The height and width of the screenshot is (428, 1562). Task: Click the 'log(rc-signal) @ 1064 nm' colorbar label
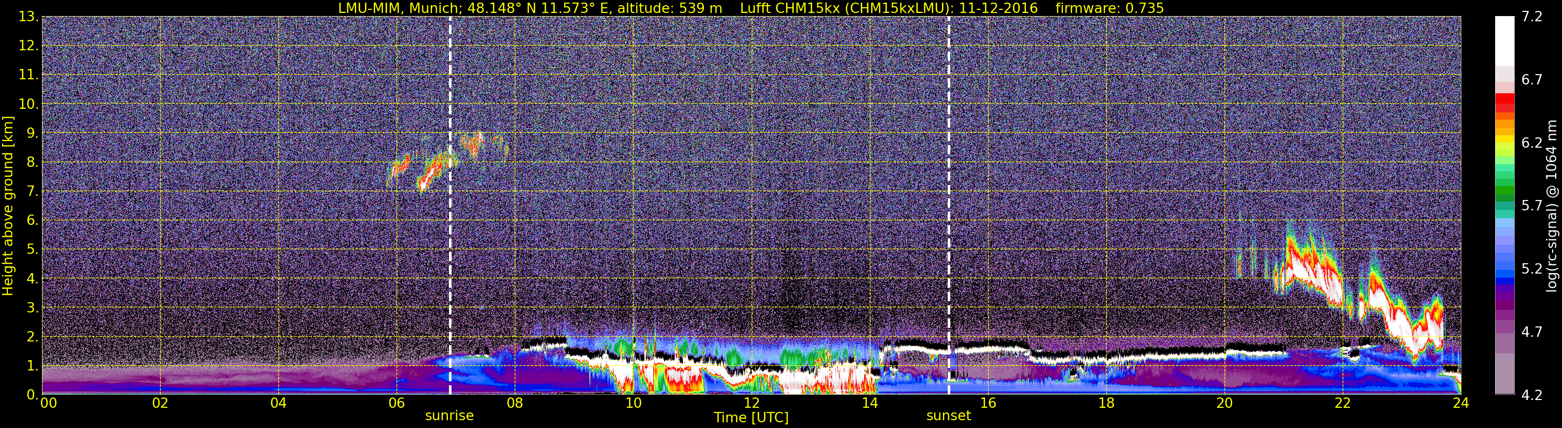click(1551, 206)
